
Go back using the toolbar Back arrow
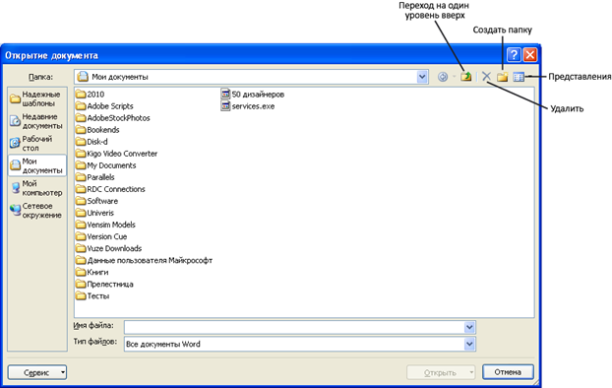[442, 77]
